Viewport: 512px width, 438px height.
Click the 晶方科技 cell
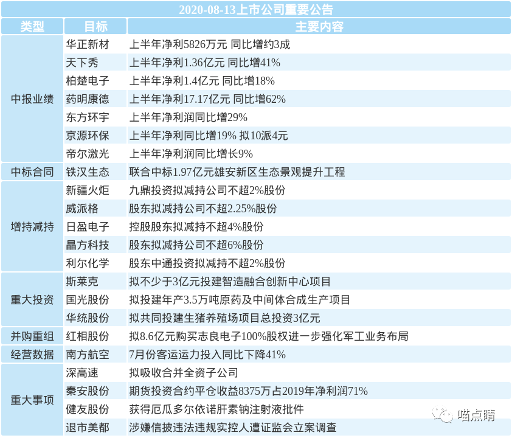[95, 245]
